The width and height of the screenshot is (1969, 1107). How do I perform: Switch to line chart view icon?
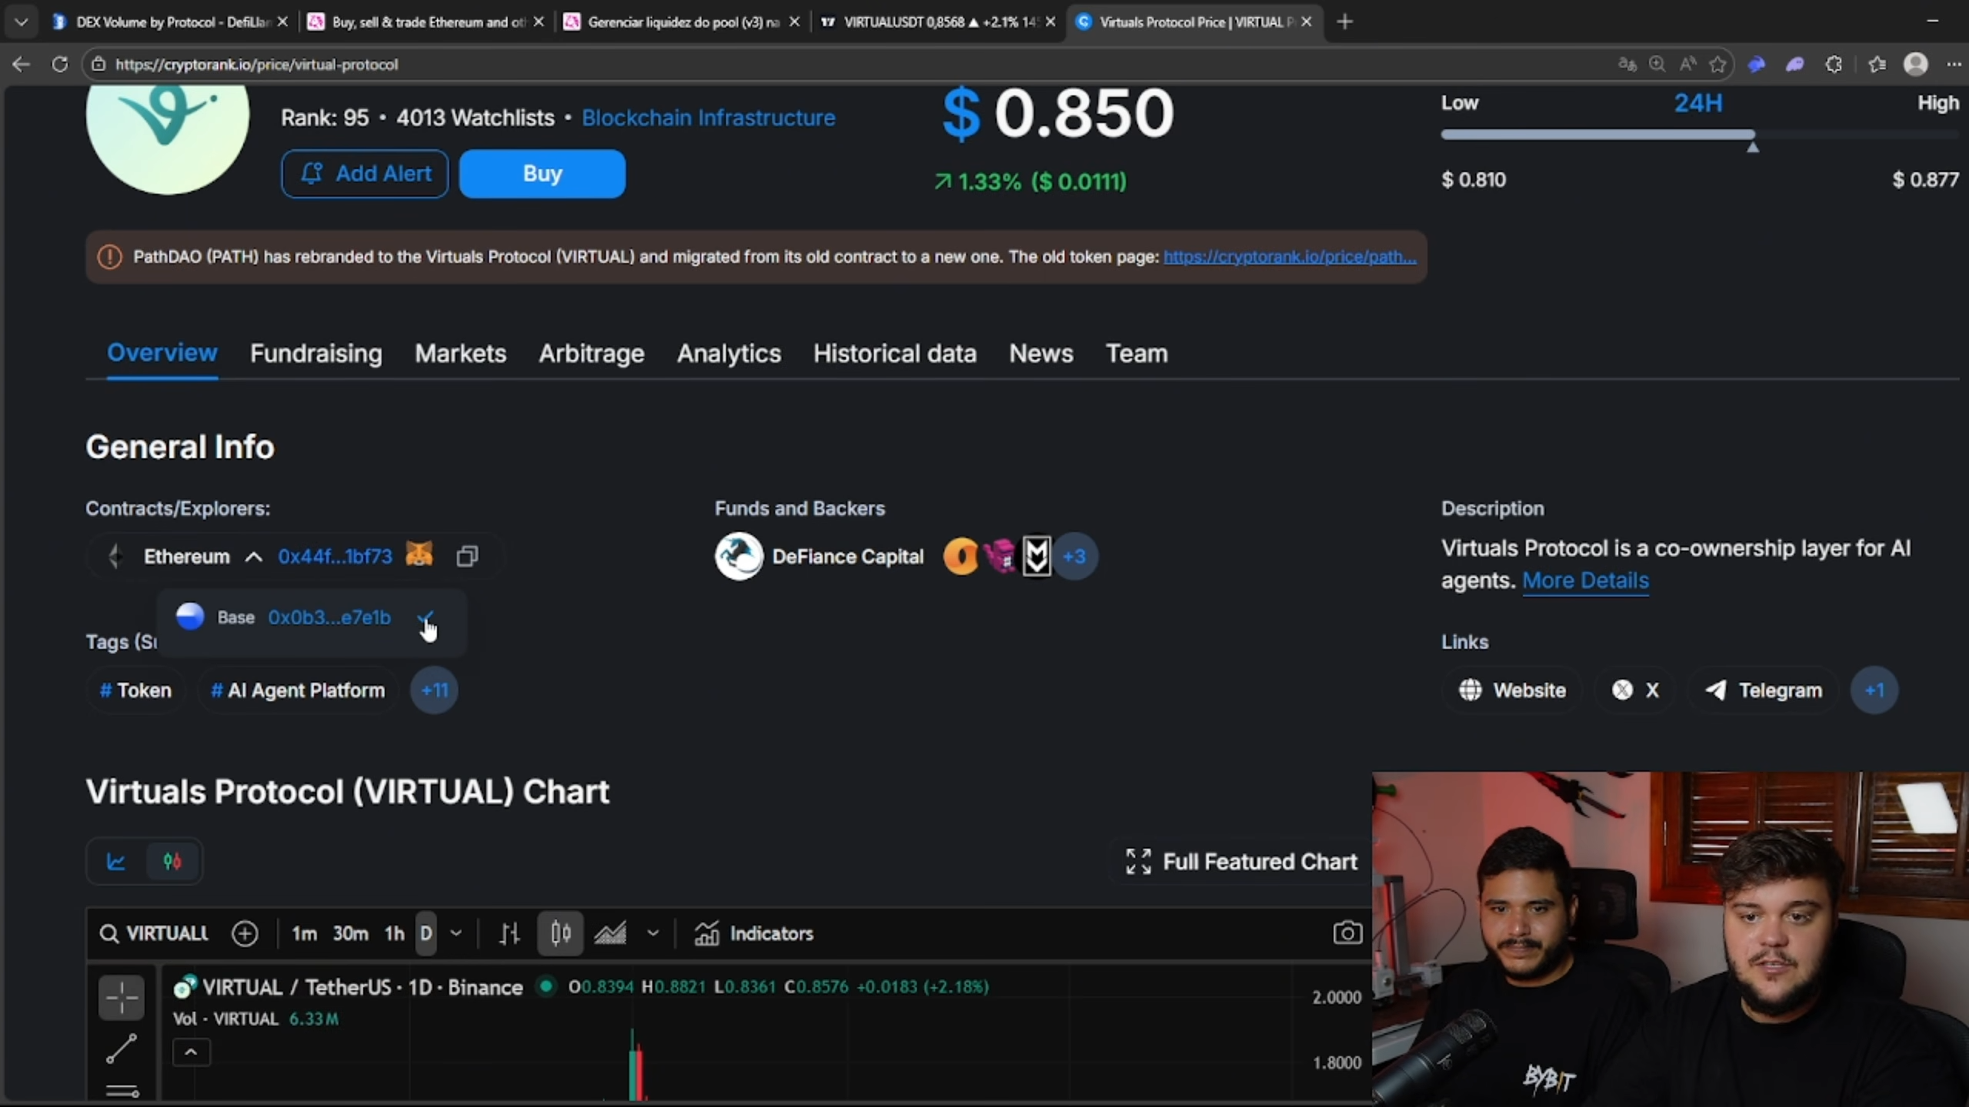click(116, 862)
